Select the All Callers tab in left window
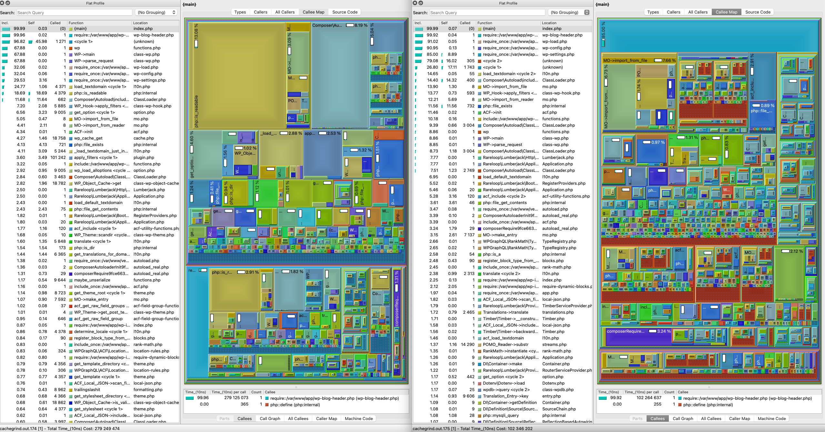Viewport: 825px width, 432px height. click(285, 12)
